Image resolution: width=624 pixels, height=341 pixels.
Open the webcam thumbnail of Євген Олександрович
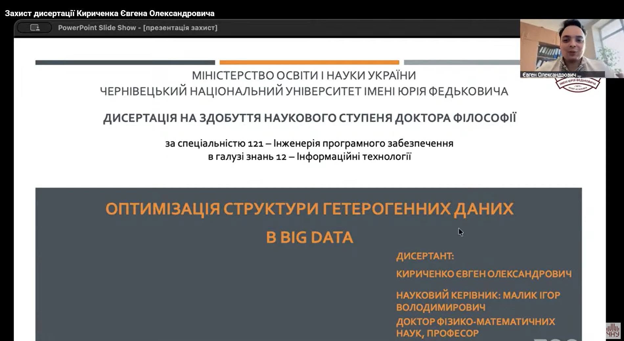pyautogui.click(x=572, y=48)
